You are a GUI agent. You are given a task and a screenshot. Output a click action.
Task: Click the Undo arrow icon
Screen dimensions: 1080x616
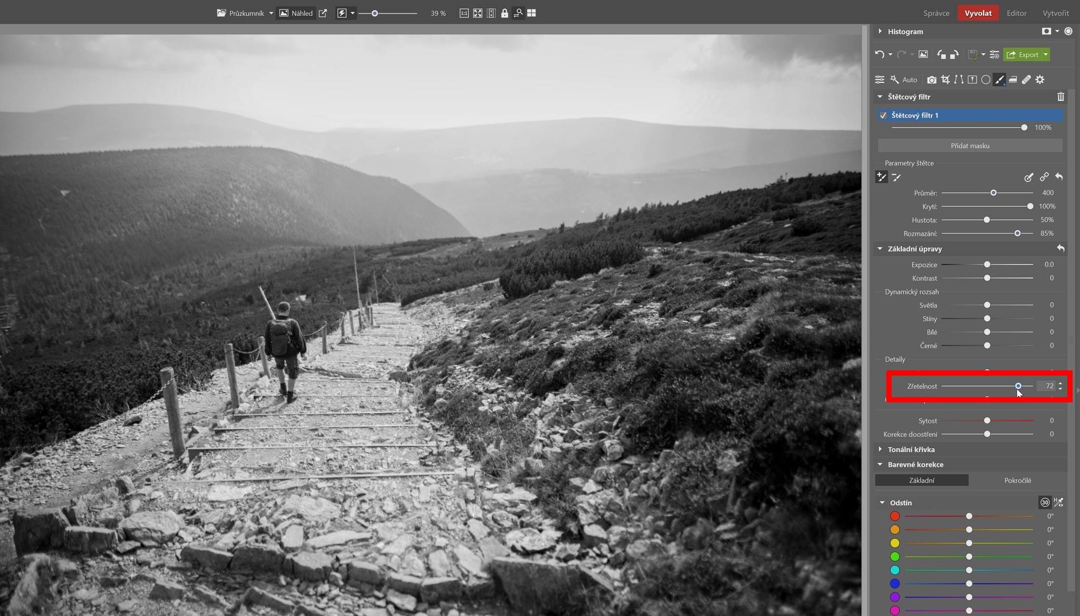879,54
